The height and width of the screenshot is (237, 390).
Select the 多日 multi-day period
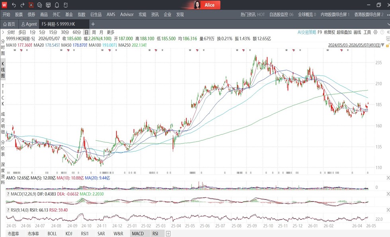(22, 32)
